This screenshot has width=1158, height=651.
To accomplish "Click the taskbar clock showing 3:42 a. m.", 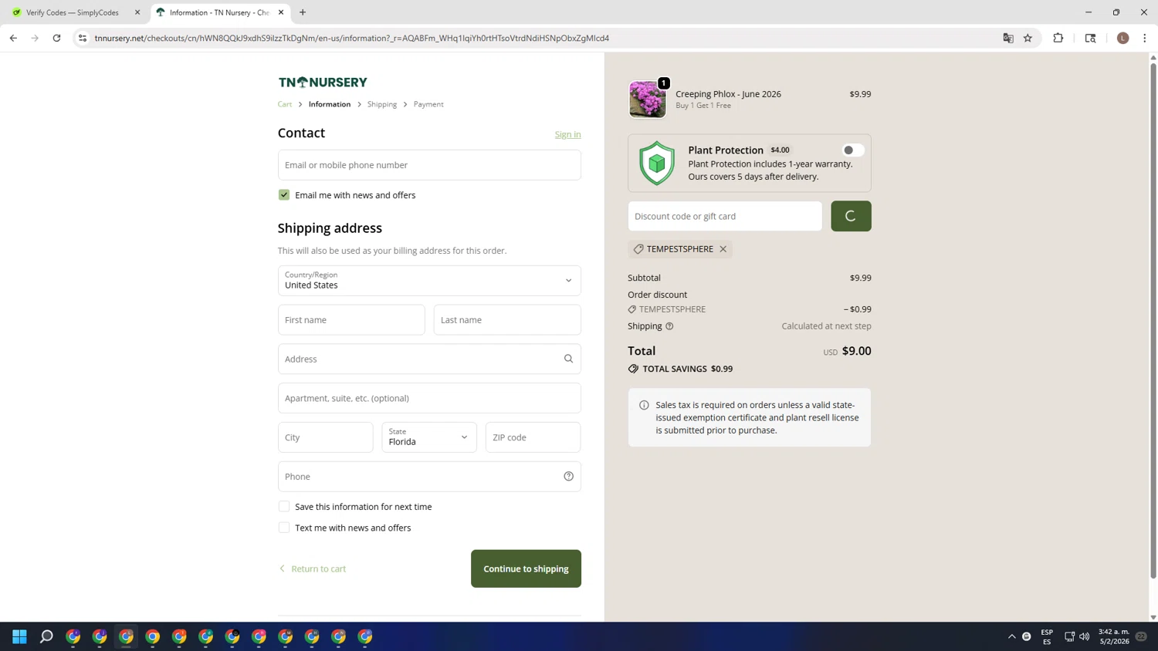I will (x=1113, y=636).
